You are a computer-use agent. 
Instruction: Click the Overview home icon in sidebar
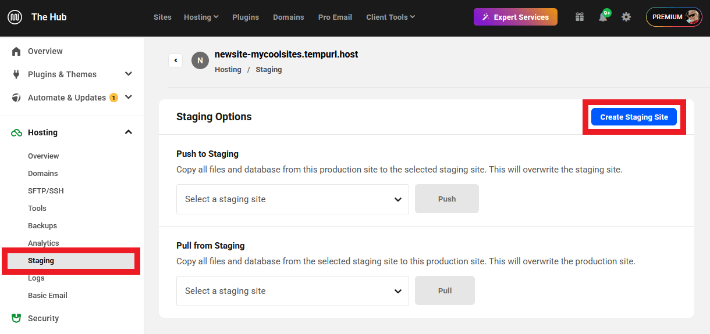[16, 51]
